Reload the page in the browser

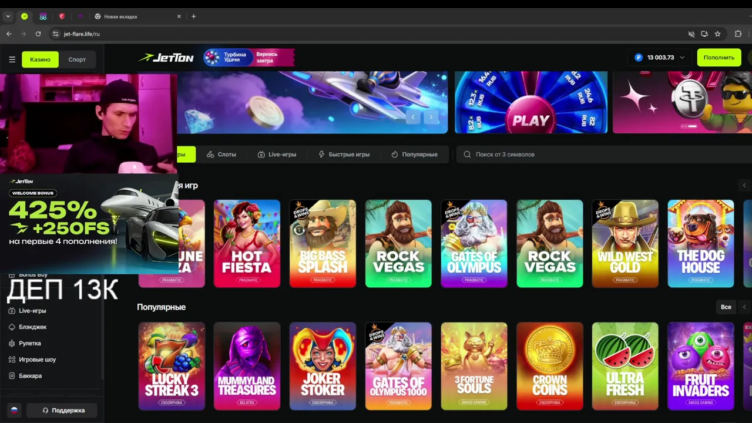pyautogui.click(x=38, y=34)
